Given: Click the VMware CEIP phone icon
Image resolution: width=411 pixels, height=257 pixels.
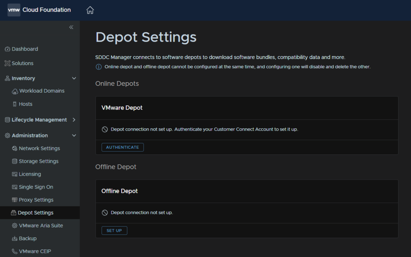Looking at the screenshot, I should click(x=15, y=251).
